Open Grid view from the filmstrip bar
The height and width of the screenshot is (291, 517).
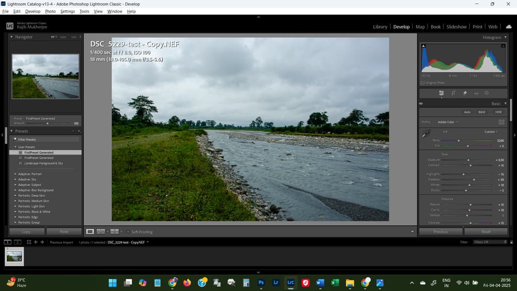tap(29, 242)
